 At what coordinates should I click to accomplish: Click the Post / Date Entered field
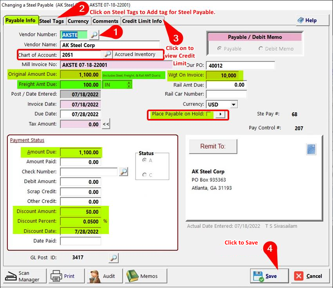click(x=80, y=94)
